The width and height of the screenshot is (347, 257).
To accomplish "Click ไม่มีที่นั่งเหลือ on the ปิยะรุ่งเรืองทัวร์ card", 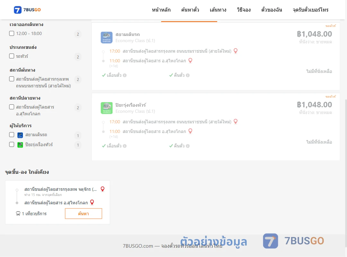I will click(319, 142).
